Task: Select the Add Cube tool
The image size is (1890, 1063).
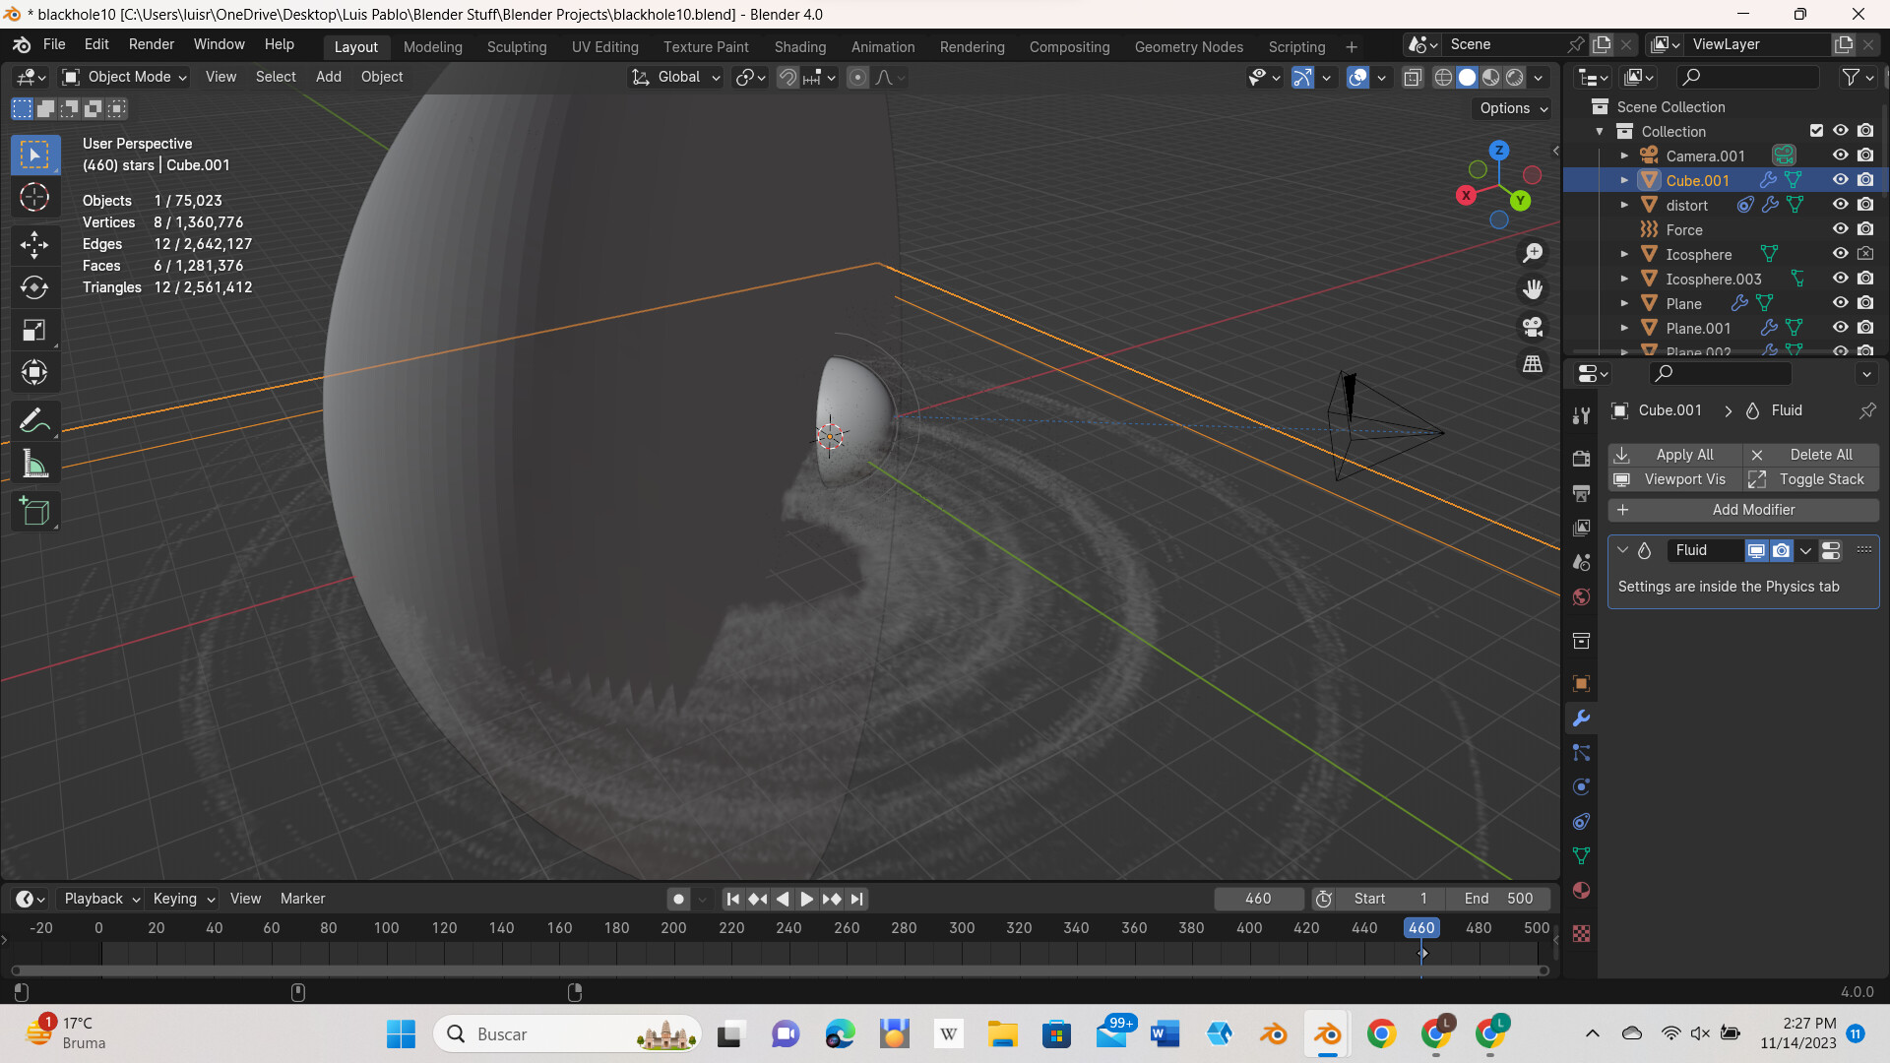Action: pyautogui.click(x=34, y=512)
